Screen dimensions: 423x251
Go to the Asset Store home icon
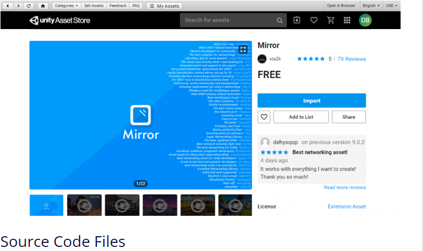click(x=43, y=6)
